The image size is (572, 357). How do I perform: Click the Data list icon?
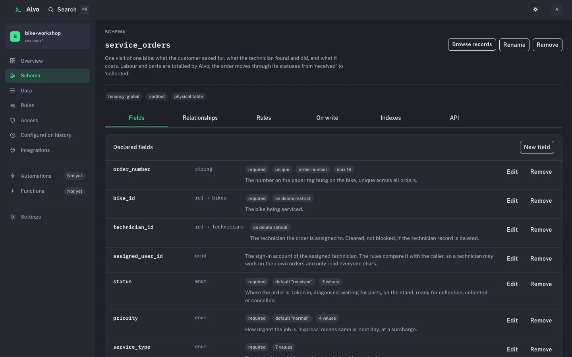(13, 90)
